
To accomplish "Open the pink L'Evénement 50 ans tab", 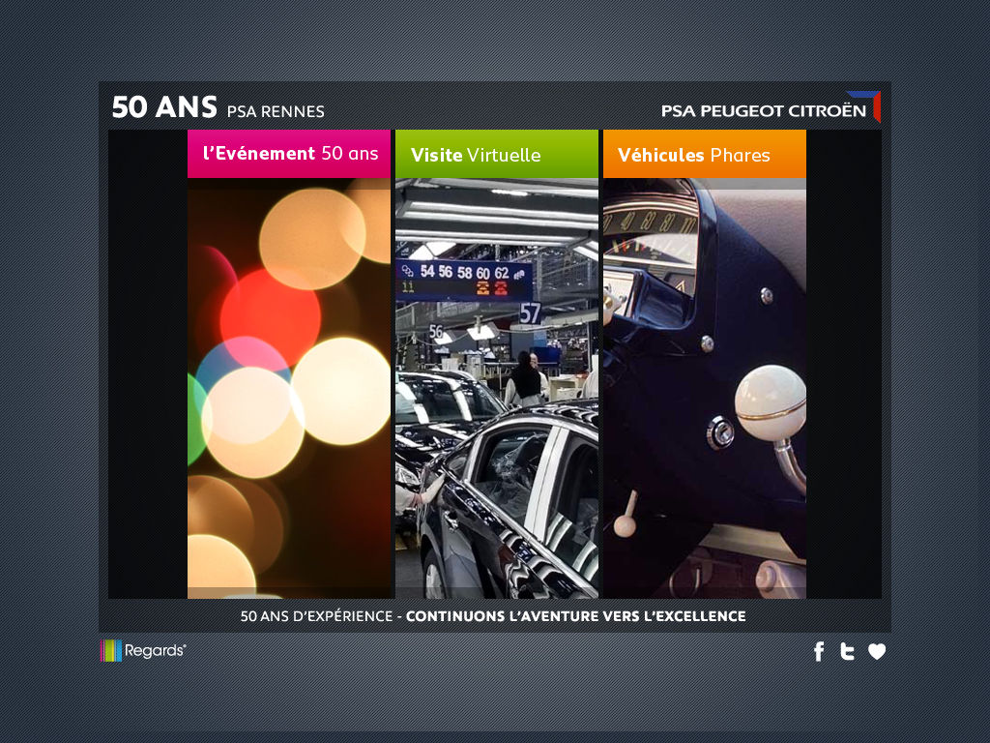I will point(289,154).
